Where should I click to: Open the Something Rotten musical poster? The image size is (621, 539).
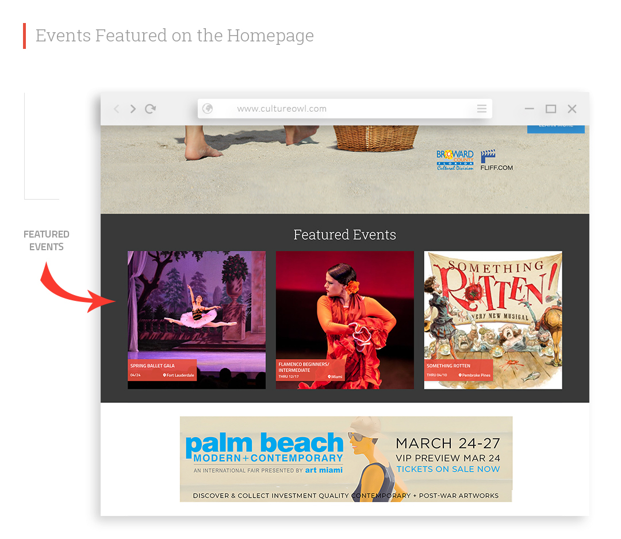(x=493, y=305)
